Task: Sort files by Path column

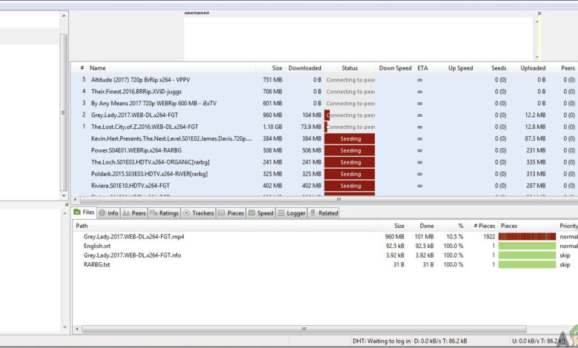Action: click(82, 226)
